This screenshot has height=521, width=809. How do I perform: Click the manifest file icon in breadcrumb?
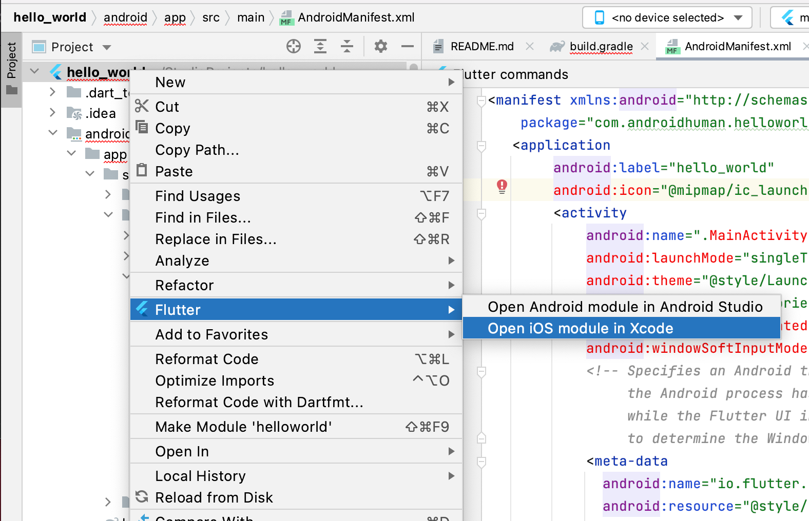tap(286, 18)
